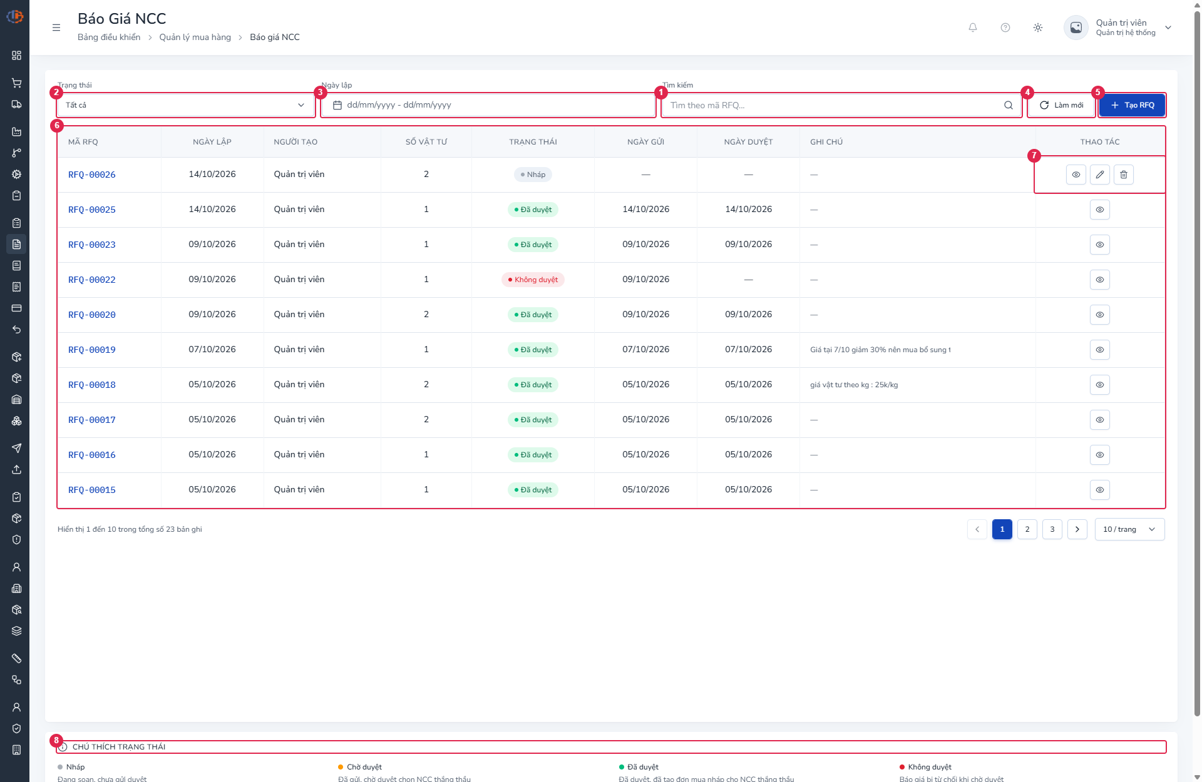Open the '10 / trang' page size dropdown
This screenshot has width=1202, height=782.
(x=1129, y=529)
